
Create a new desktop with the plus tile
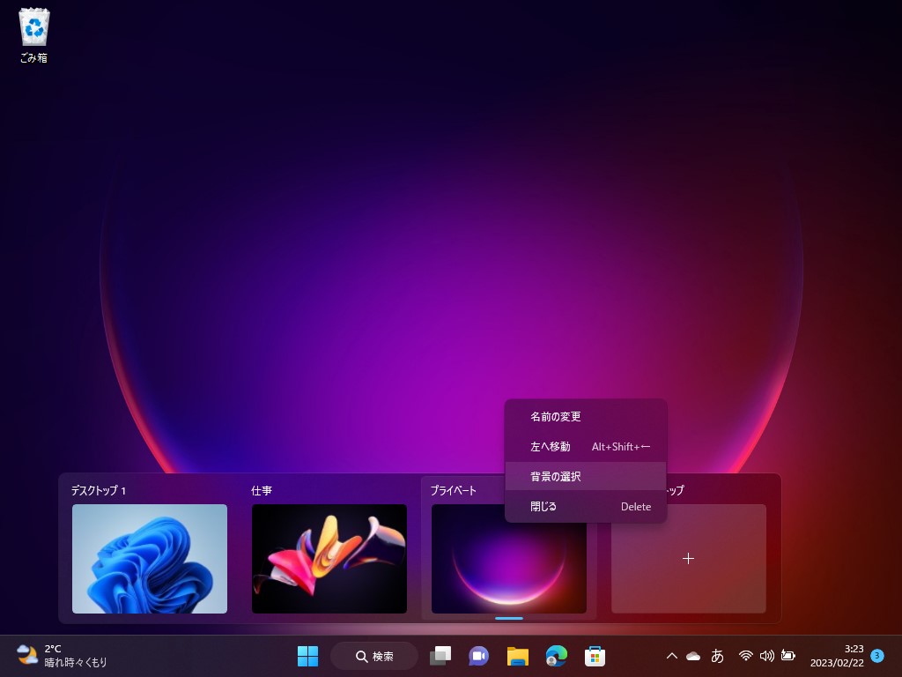click(x=688, y=559)
